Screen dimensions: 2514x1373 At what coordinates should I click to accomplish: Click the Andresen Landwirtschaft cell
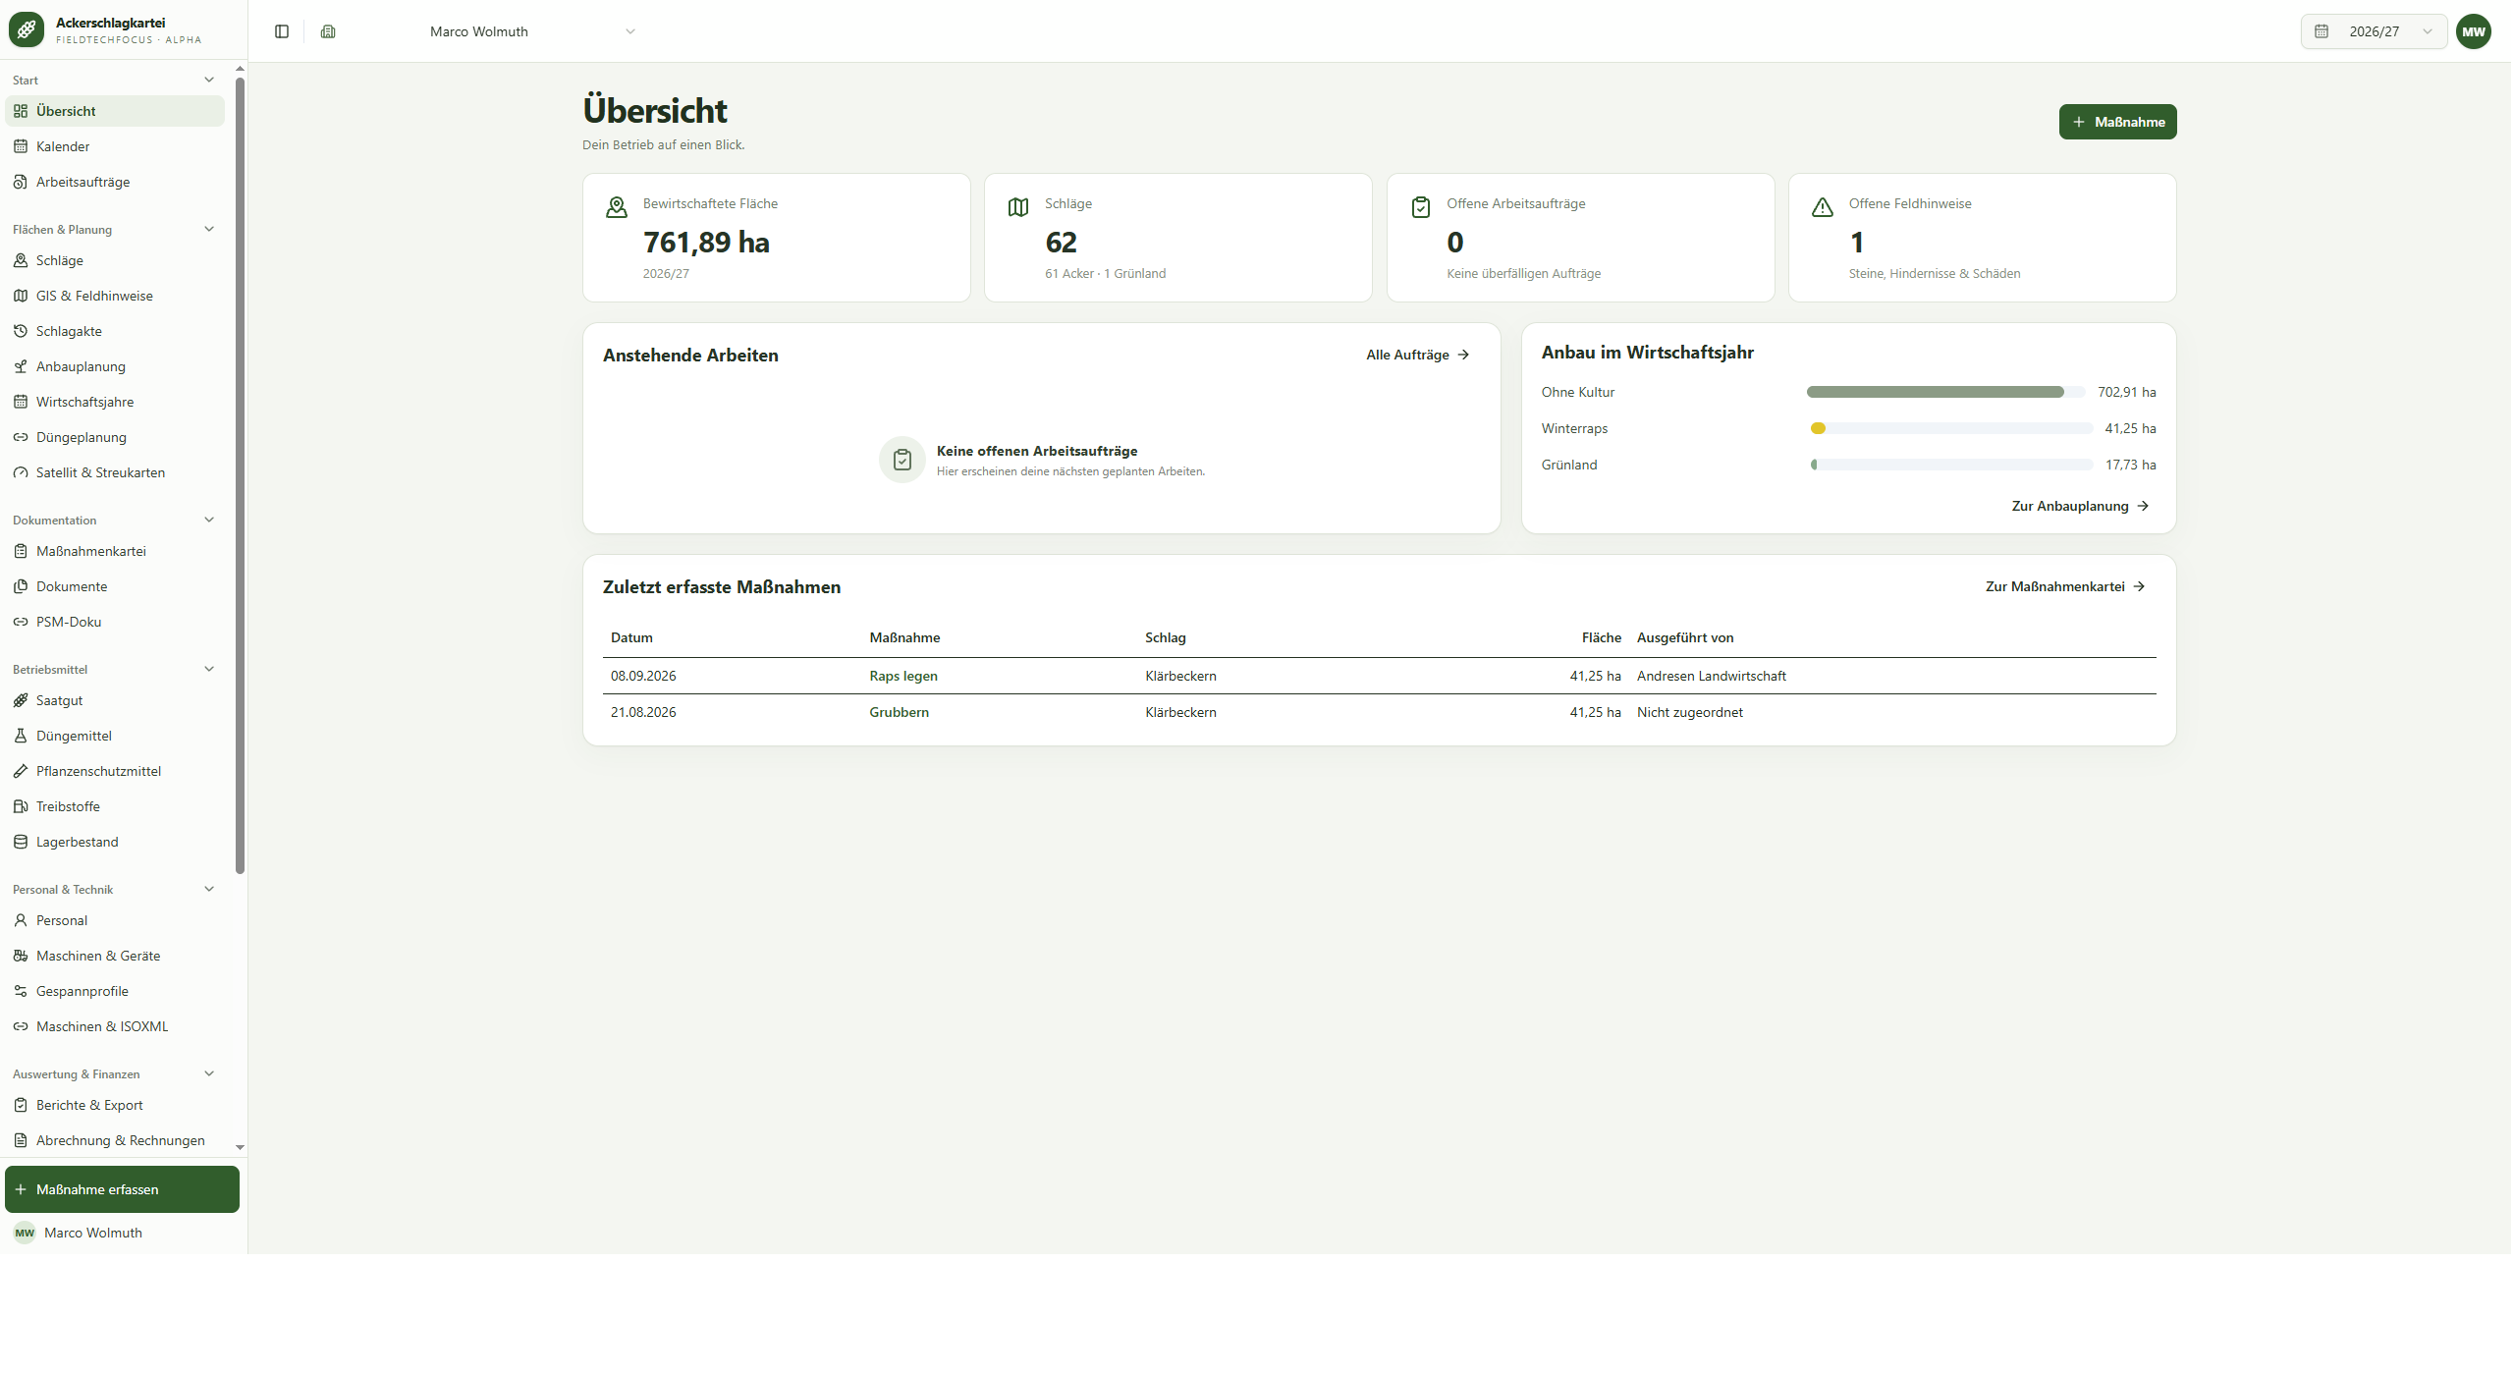pyautogui.click(x=1711, y=676)
